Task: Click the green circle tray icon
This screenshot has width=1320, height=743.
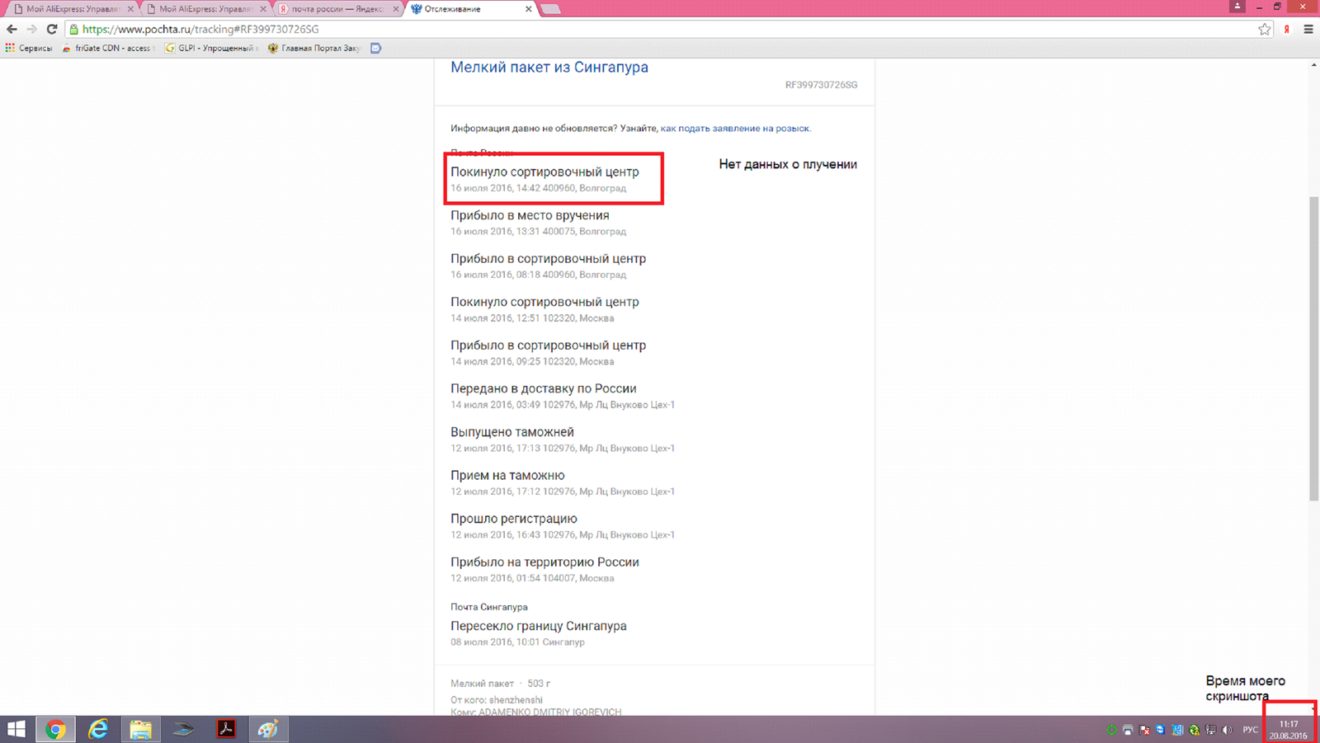Action: [x=1111, y=730]
